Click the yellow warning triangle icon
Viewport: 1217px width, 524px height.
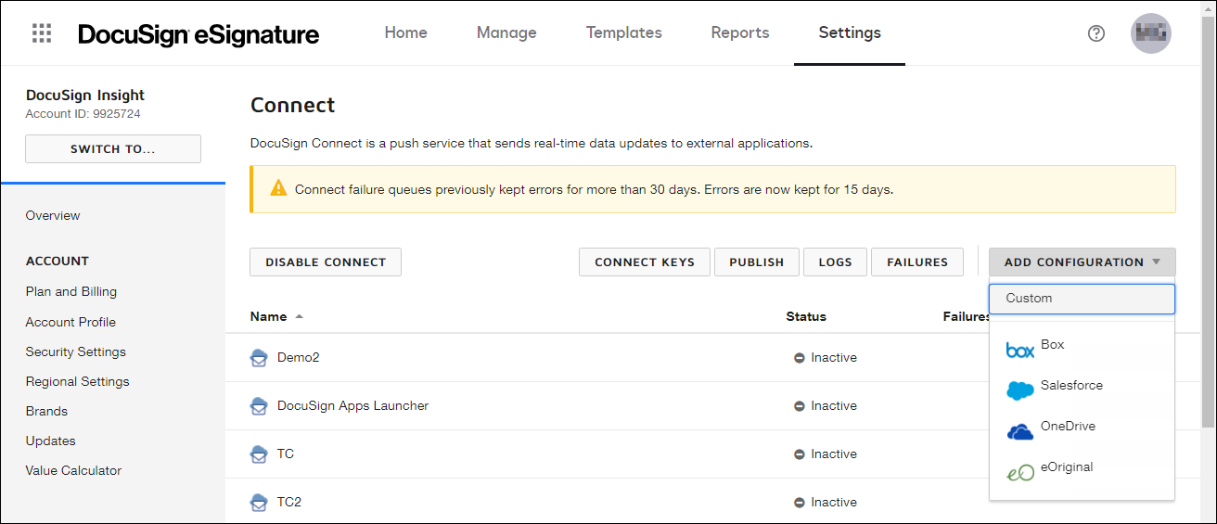pos(278,188)
